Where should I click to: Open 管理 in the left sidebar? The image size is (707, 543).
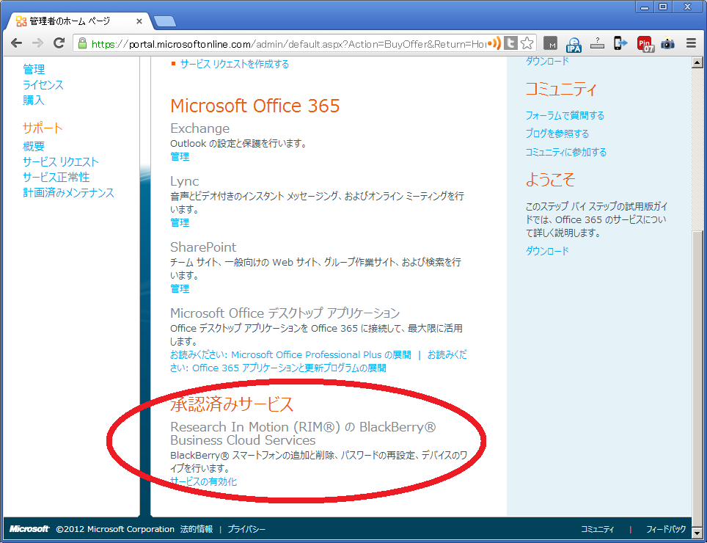(34, 70)
